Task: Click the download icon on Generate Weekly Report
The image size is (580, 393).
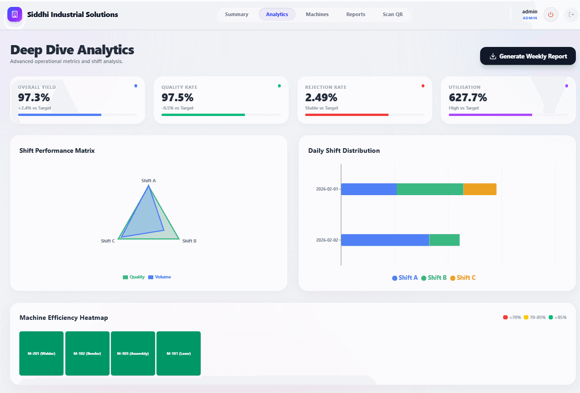Action: pyautogui.click(x=493, y=56)
